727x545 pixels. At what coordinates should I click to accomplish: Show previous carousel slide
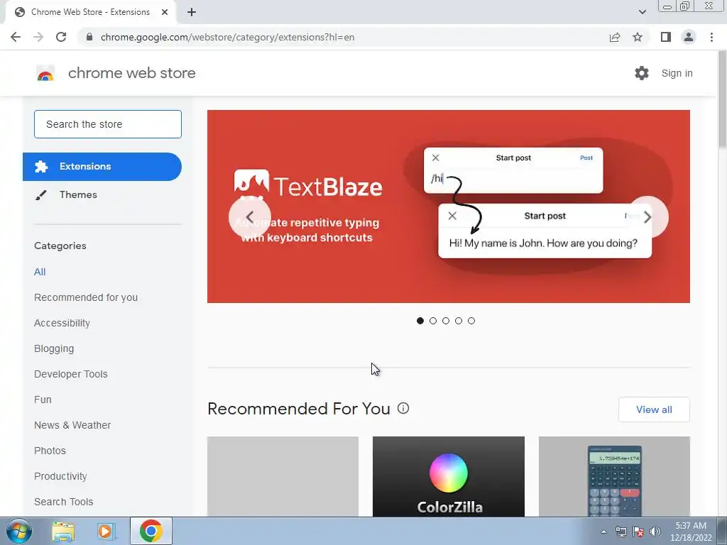click(x=250, y=217)
